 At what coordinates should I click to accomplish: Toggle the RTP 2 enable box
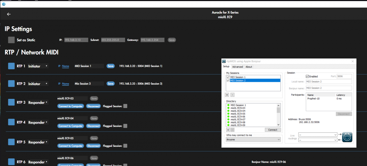point(11,84)
